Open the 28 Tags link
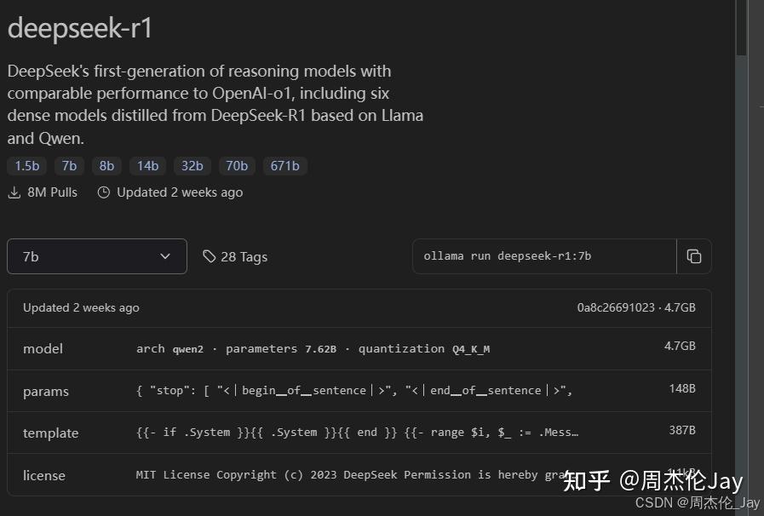764x516 pixels. click(x=244, y=256)
